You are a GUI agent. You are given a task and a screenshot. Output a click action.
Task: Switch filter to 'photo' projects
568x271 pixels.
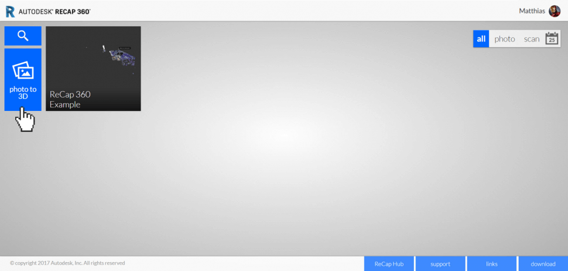pyautogui.click(x=504, y=39)
